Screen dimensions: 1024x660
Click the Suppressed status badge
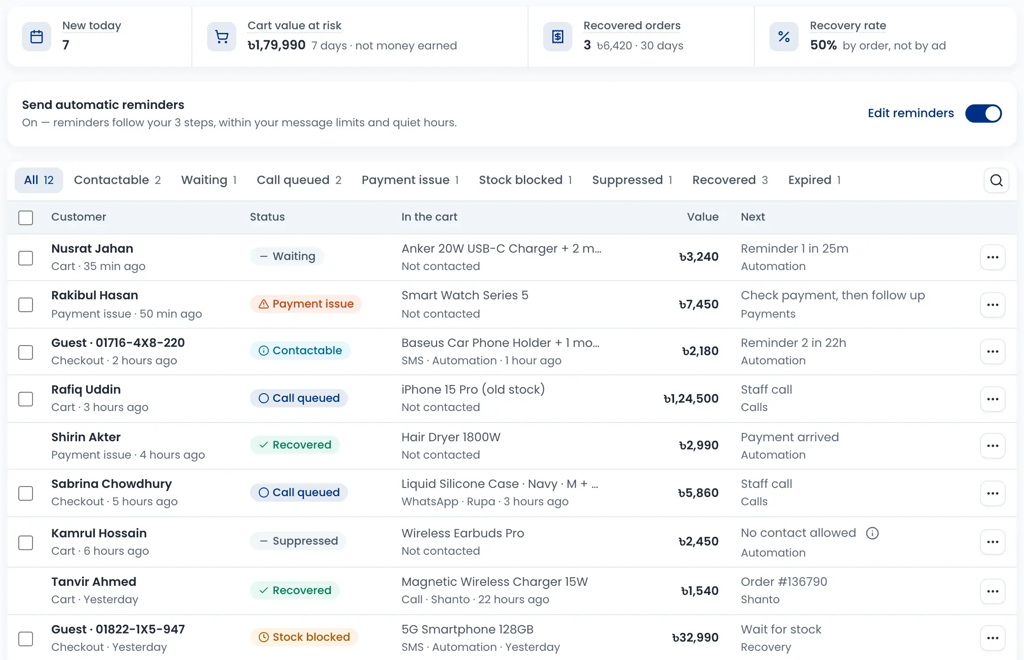click(x=298, y=541)
